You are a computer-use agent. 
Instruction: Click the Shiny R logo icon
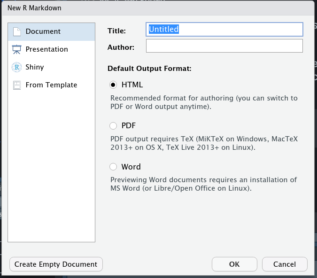point(17,67)
